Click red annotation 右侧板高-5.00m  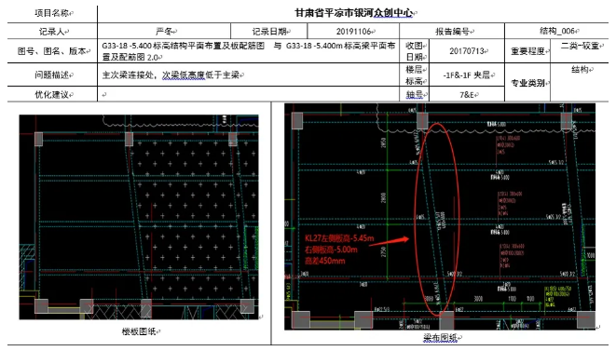coord(331,250)
